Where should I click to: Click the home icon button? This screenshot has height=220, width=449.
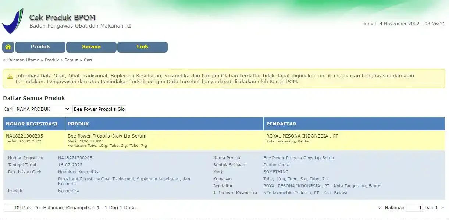coord(8,47)
